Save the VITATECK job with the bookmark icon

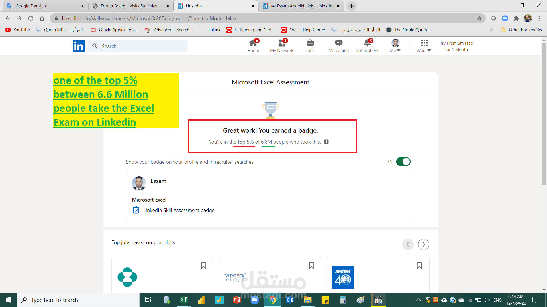[x=312, y=265]
